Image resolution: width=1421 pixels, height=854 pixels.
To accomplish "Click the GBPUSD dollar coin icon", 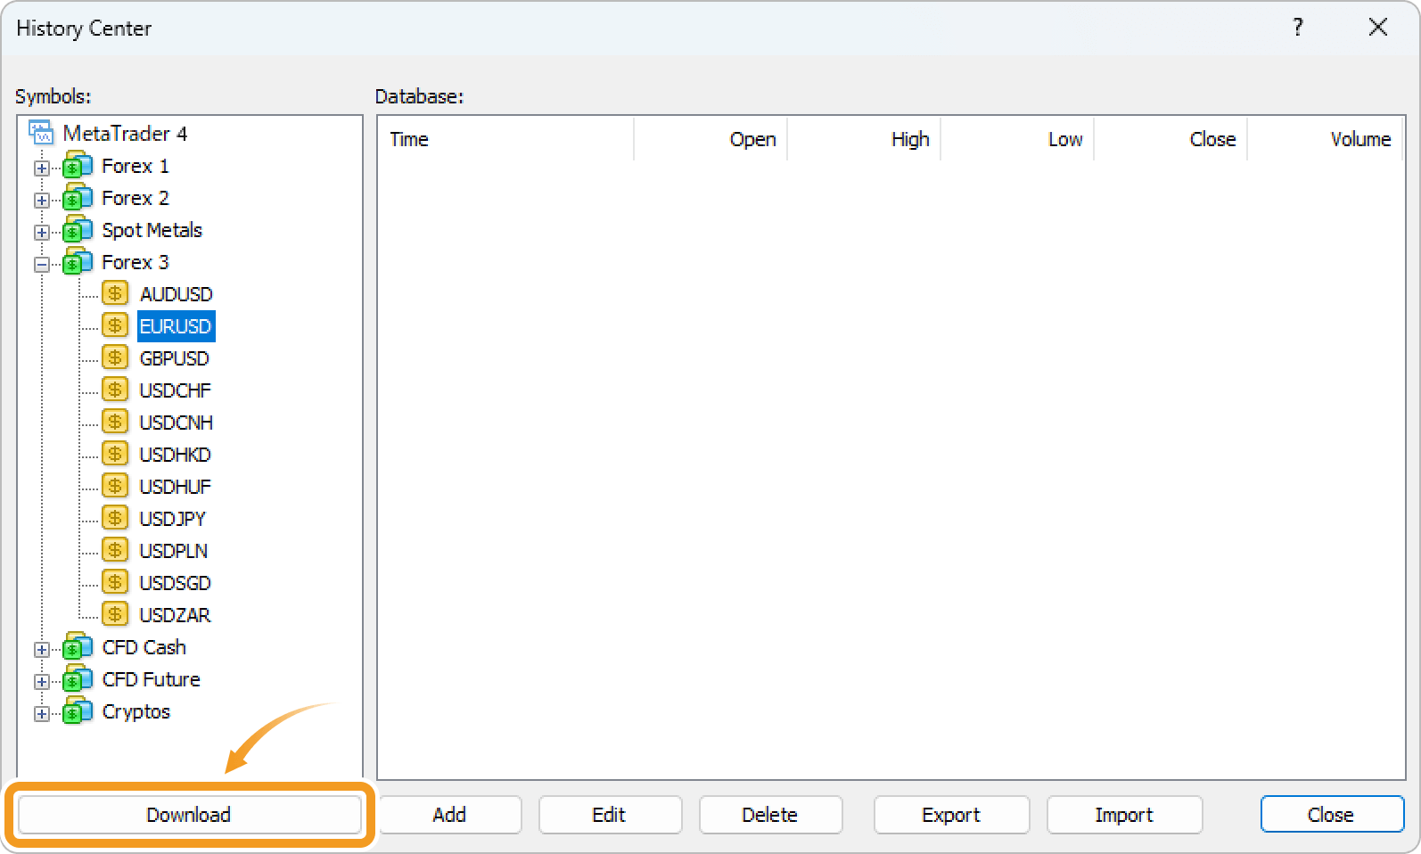I will [115, 357].
